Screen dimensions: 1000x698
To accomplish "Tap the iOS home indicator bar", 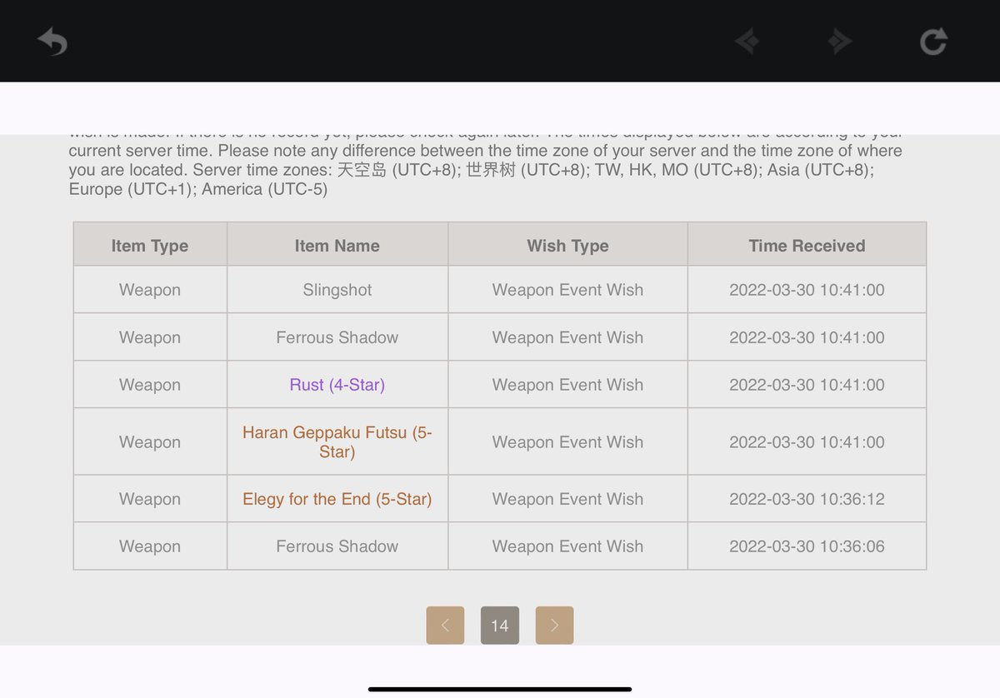I will point(500,689).
